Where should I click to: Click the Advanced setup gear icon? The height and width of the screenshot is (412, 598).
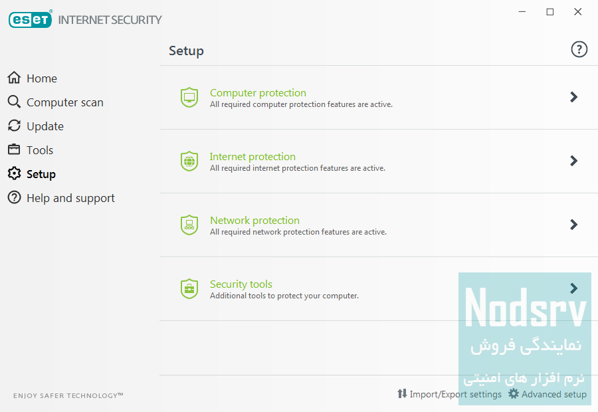coord(514,393)
